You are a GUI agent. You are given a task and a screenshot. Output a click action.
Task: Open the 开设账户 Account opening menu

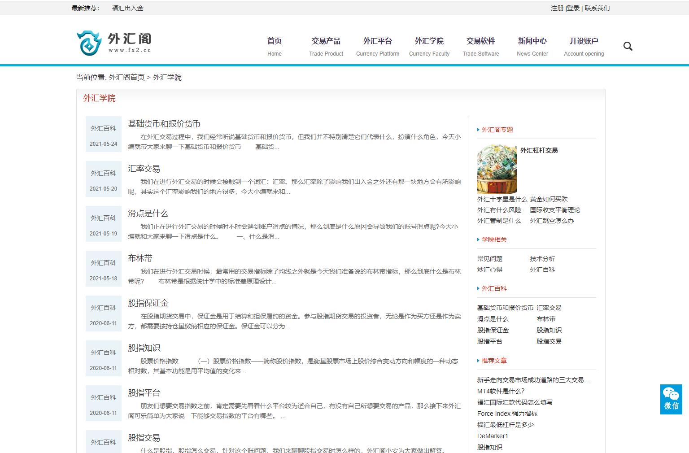click(x=584, y=41)
